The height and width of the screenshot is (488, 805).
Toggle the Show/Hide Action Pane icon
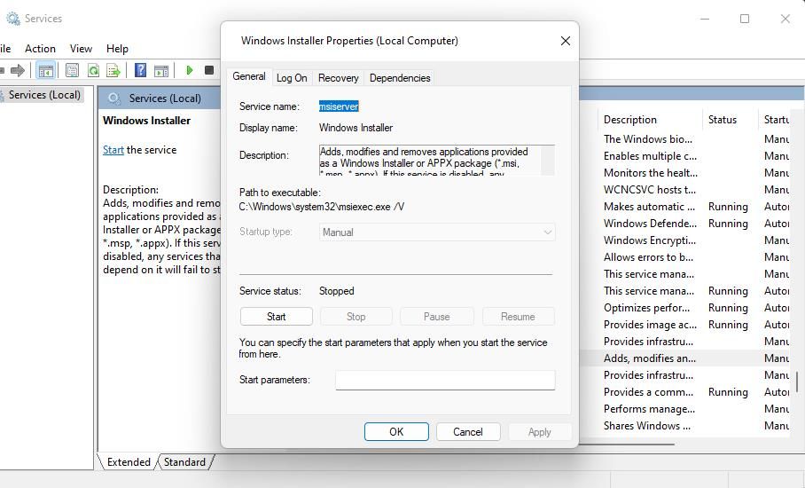coord(161,70)
